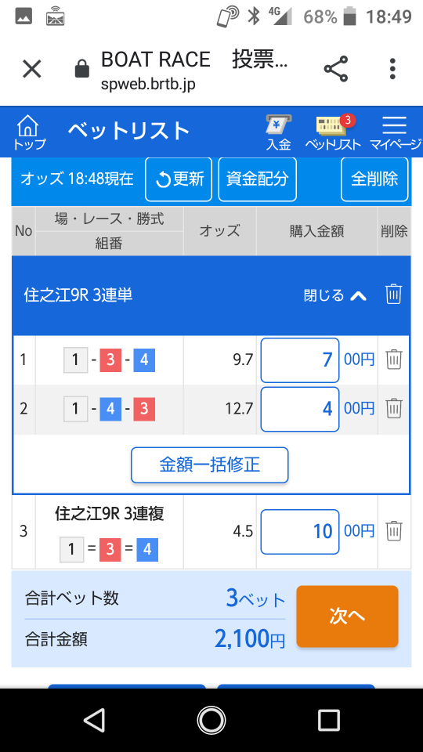Open the 入金 deposit icon

[279, 132]
